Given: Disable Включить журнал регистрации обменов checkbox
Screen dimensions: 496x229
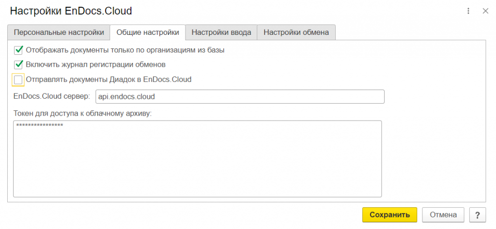Looking at the screenshot, I should pyautogui.click(x=18, y=64).
